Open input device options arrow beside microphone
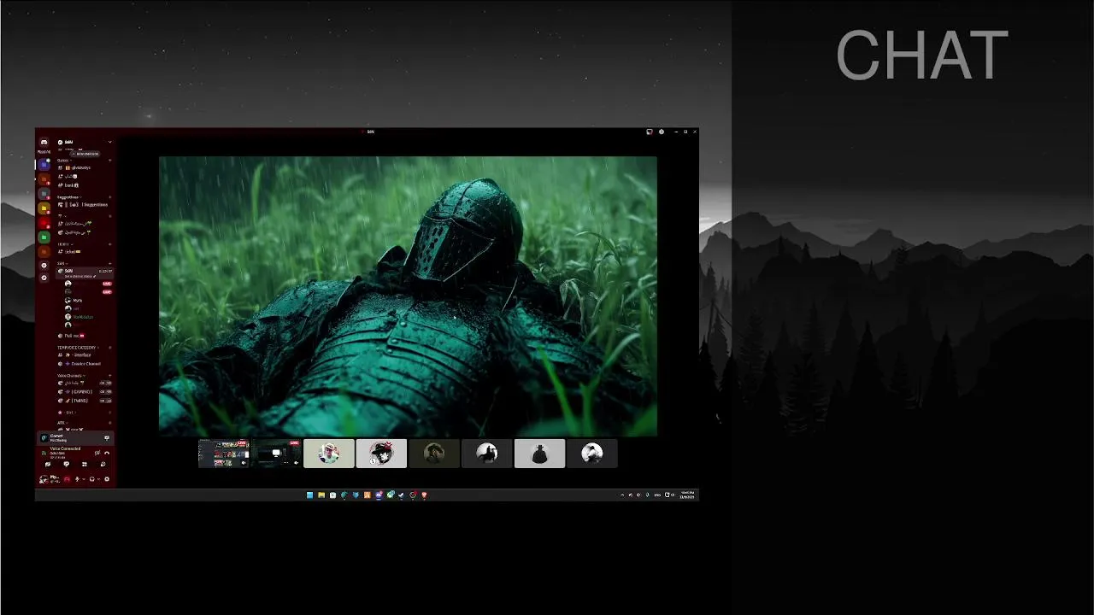 click(x=84, y=479)
